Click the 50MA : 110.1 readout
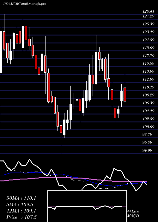 pyautogui.click(x=21, y=198)
